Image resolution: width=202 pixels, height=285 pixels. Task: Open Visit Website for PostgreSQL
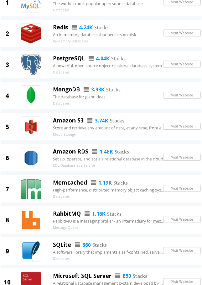182,64
